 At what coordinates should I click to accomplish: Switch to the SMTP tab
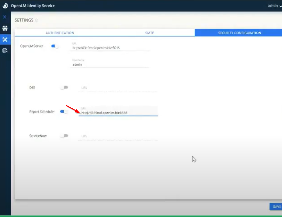click(x=150, y=33)
